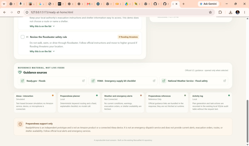249x146 pixels.
Task: Open the Extensions puzzle icon
Action: click(220, 12)
